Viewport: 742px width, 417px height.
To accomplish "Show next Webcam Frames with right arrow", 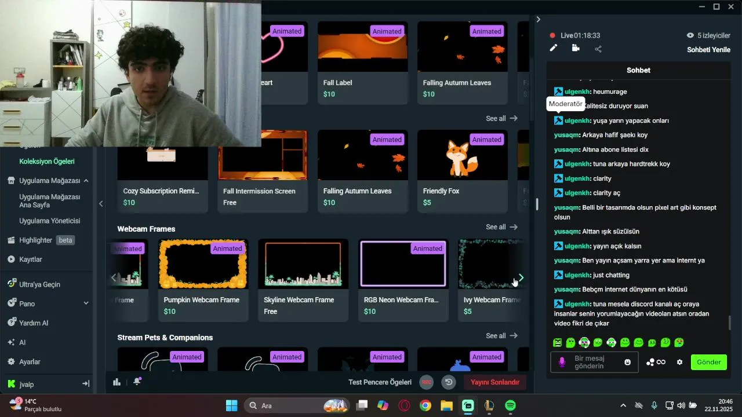I will pos(521,278).
